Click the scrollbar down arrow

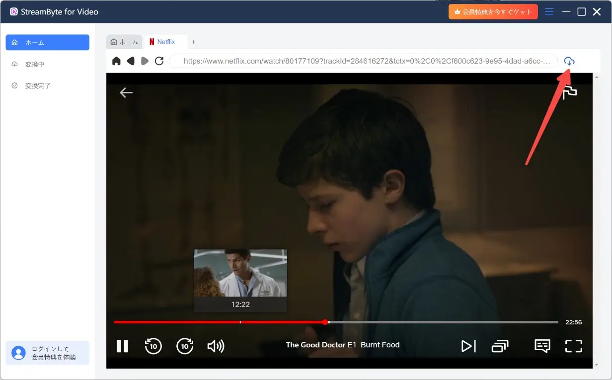pos(597,365)
